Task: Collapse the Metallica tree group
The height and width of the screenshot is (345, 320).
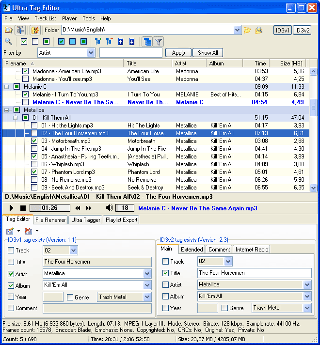Action: pos(7,110)
